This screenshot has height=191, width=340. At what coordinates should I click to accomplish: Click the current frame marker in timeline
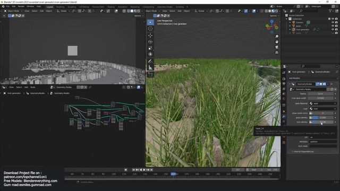pyautogui.click(x=173, y=174)
